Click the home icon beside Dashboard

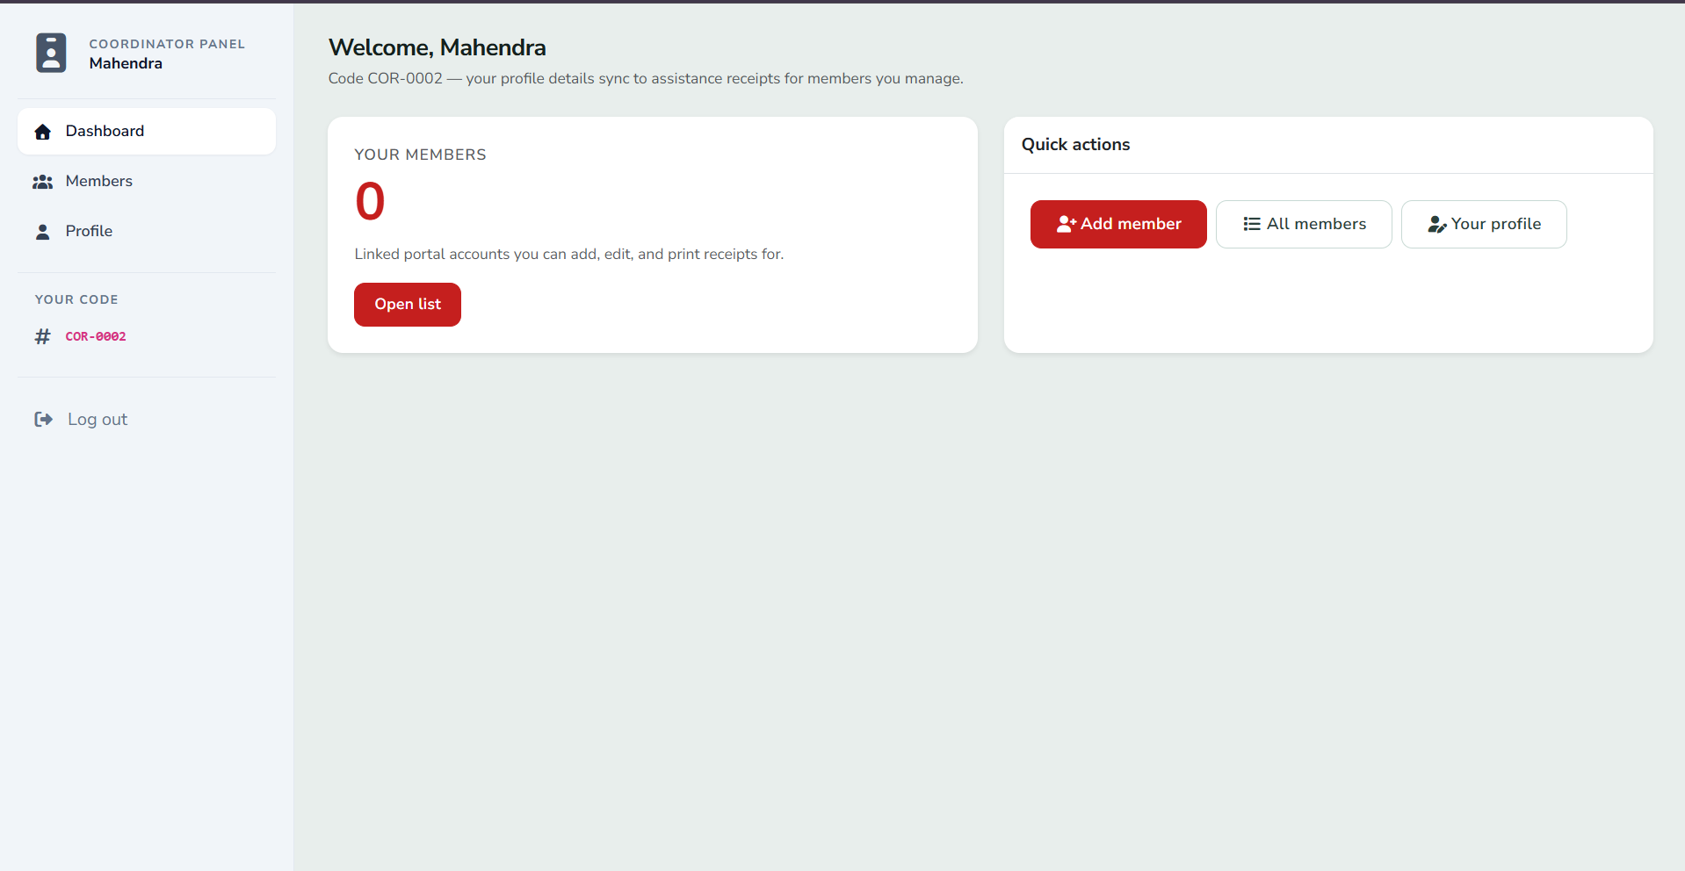(43, 131)
